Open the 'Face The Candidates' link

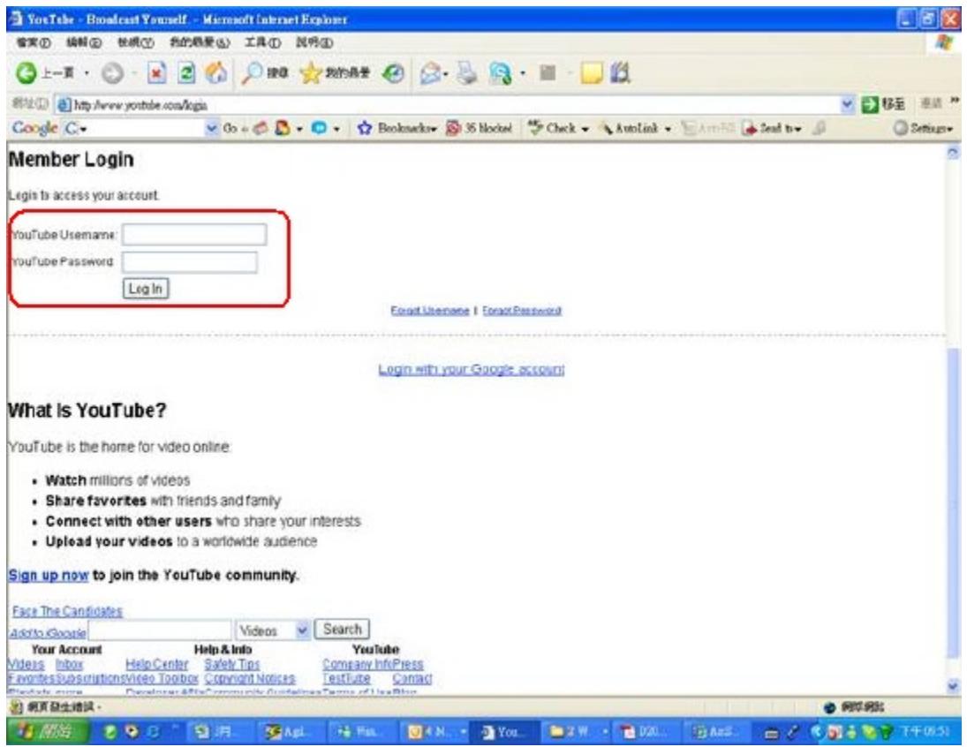pyautogui.click(x=67, y=611)
